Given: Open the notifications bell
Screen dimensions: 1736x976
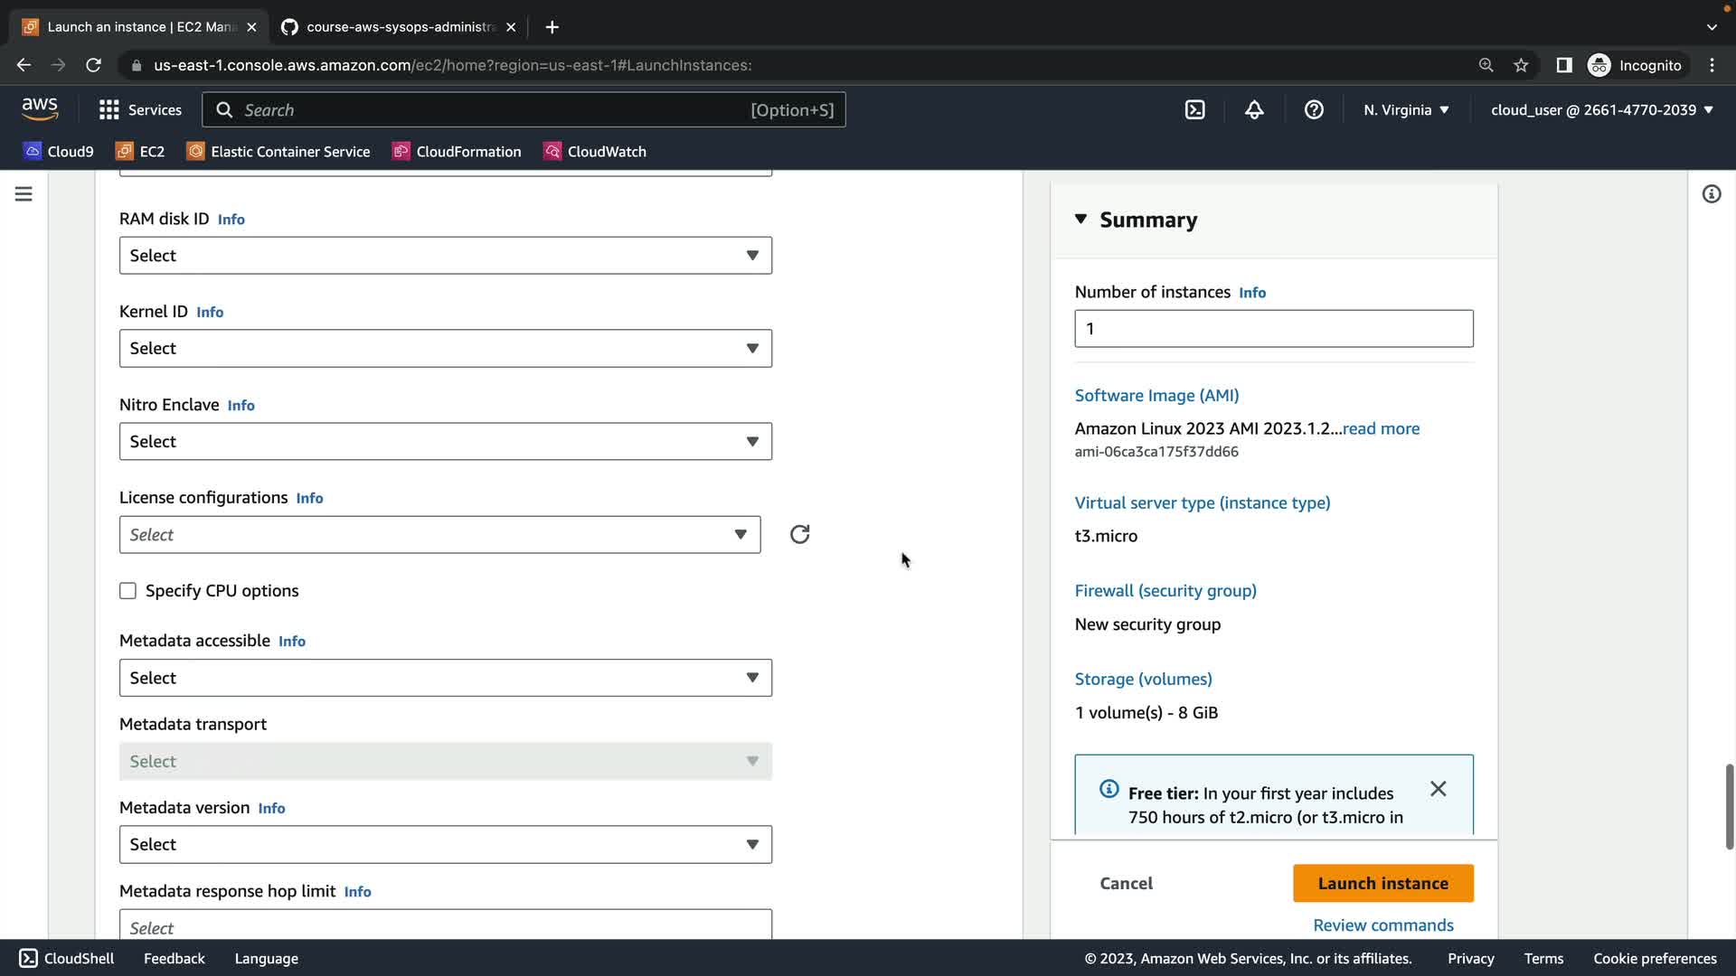Looking at the screenshot, I should coord(1254,110).
